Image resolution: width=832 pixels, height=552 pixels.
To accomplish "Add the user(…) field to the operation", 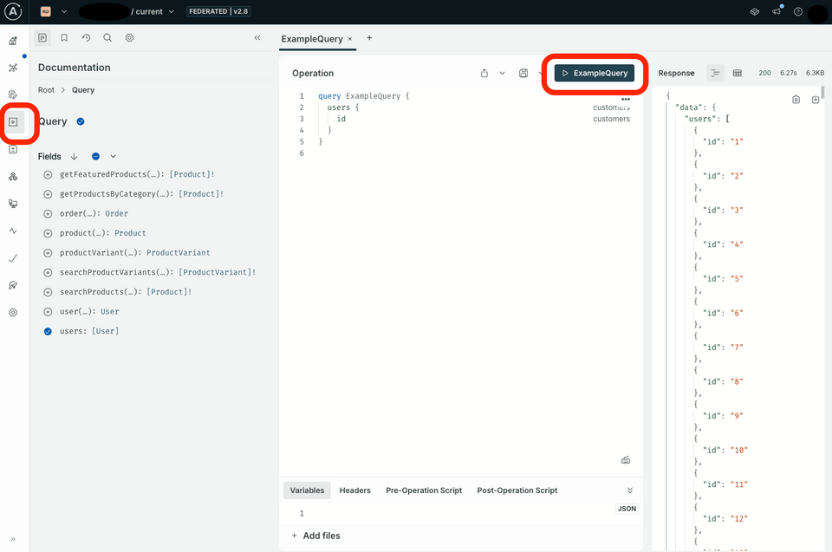I will point(48,312).
